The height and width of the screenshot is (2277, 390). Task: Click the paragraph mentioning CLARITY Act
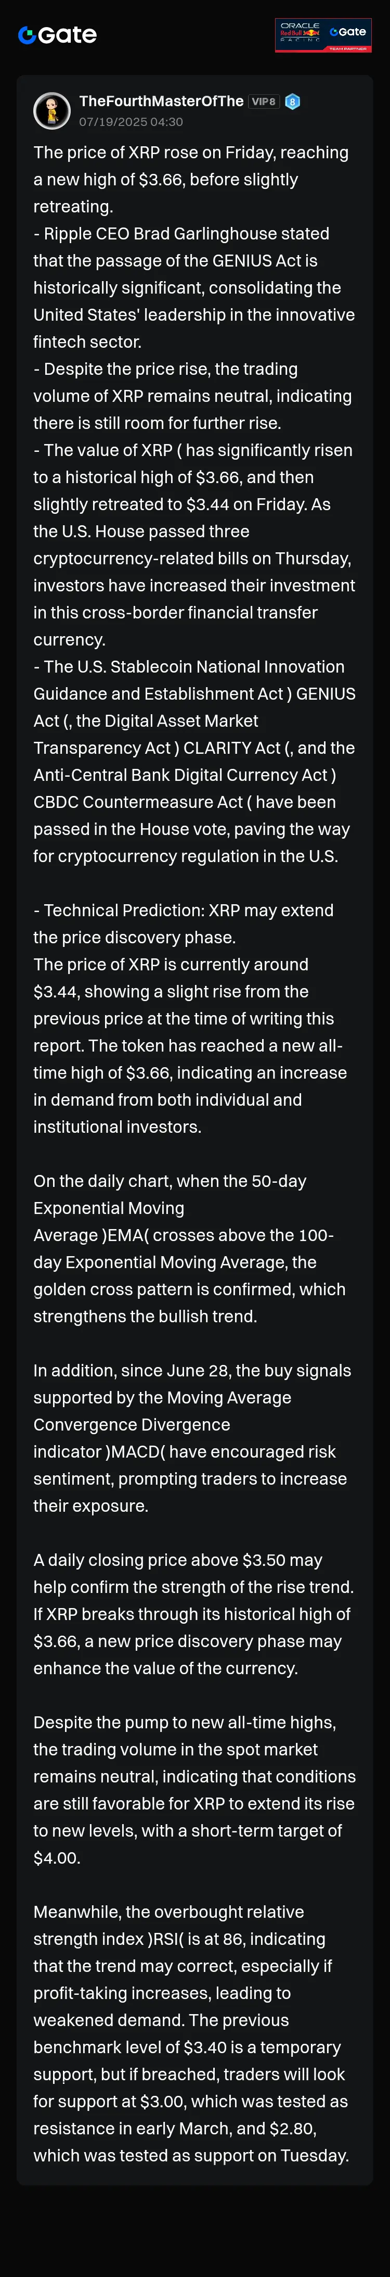tap(194, 761)
